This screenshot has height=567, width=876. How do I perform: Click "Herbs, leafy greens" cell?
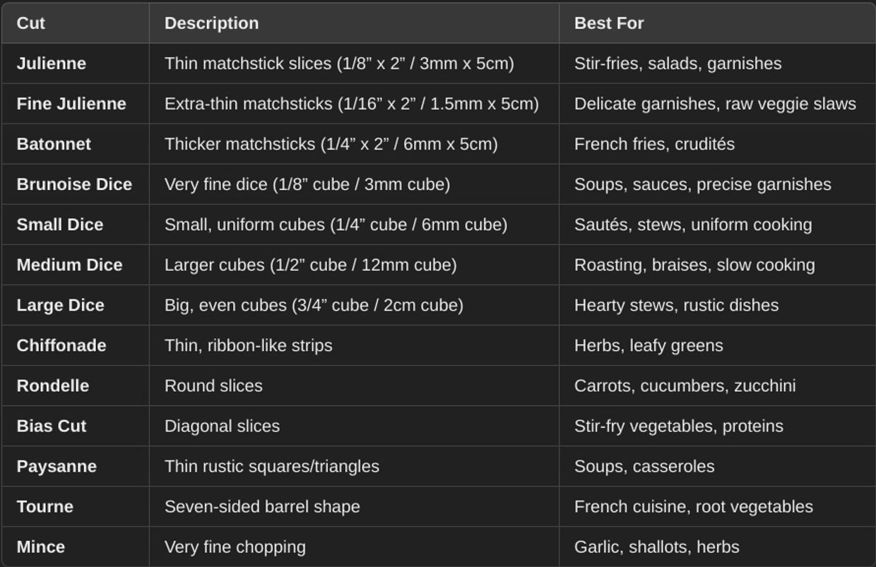[x=649, y=345]
